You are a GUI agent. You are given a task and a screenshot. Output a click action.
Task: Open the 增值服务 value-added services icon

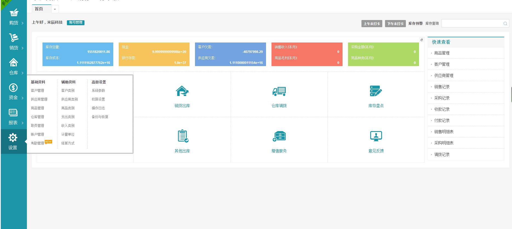279,136
